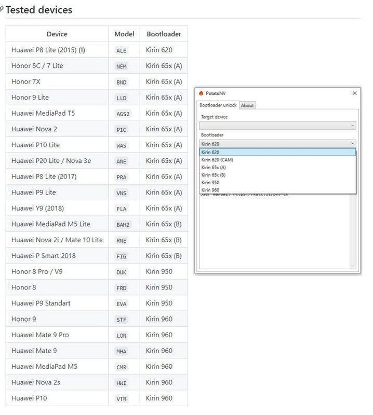This screenshot has width=373, height=415.
Task: Collapse the Bootloader combo box showing Kirin 620
Action: point(277,144)
